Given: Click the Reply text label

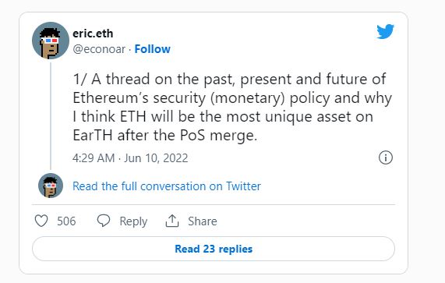Looking at the screenshot, I should [133, 221].
